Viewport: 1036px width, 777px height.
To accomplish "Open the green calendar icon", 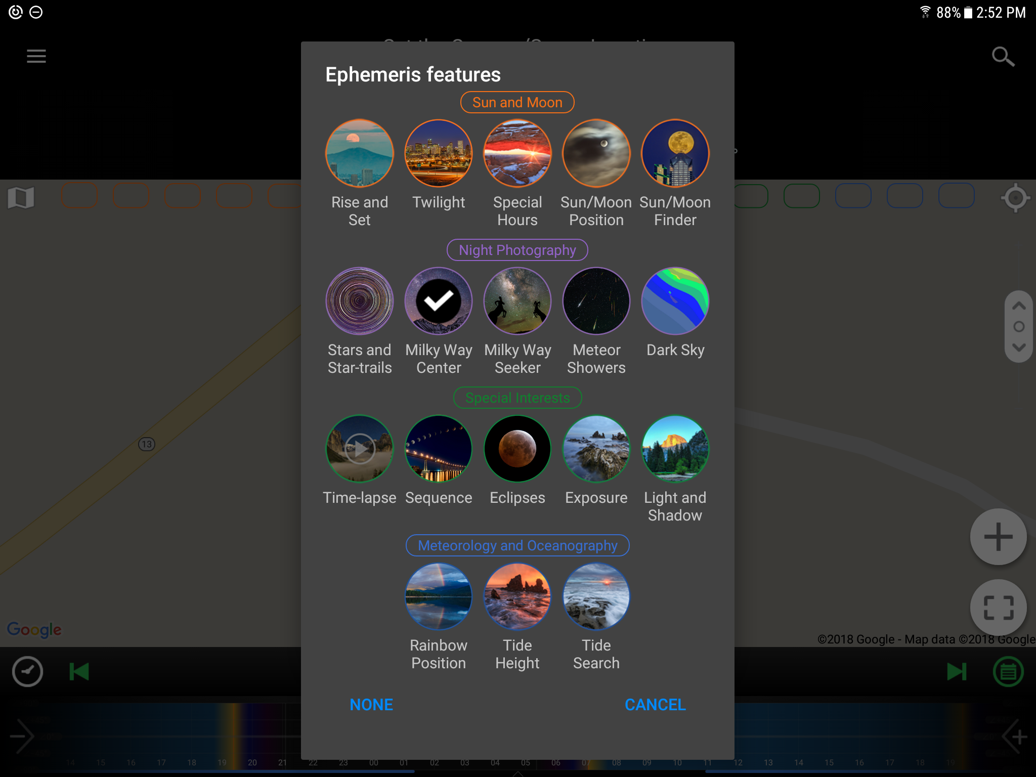I will coord(1008,672).
